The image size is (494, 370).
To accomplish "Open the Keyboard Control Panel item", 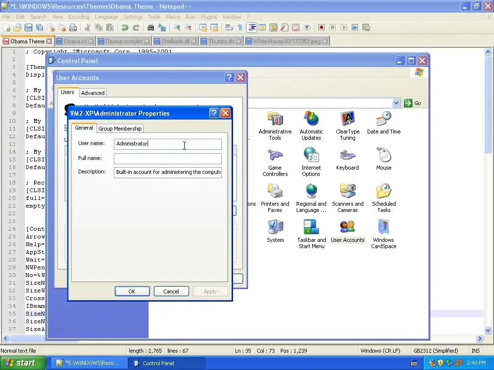I will (x=347, y=159).
